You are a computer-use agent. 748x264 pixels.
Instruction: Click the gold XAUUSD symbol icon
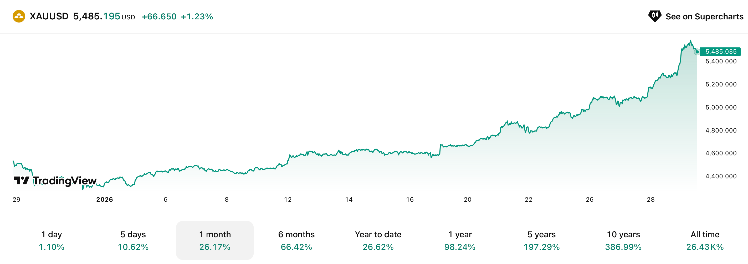pos(19,16)
